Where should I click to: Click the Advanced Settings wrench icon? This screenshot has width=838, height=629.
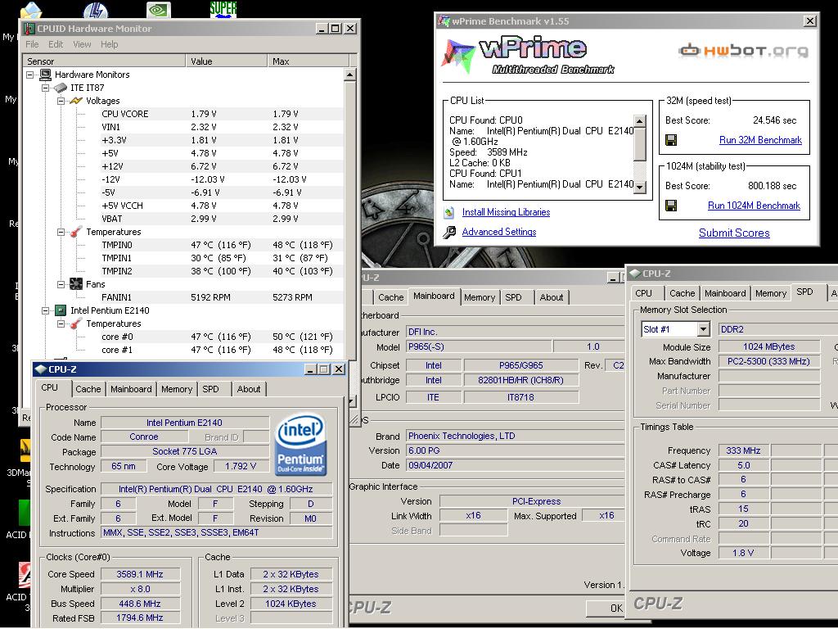(449, 232)
